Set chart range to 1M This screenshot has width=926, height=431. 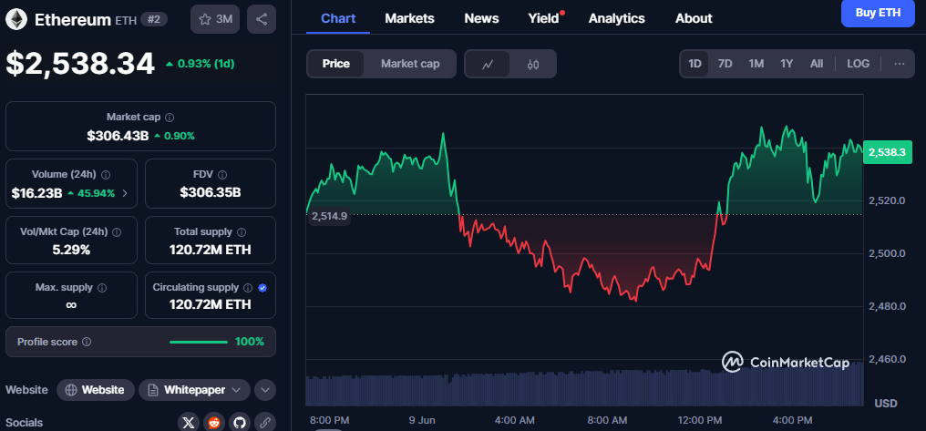(756, 64)
